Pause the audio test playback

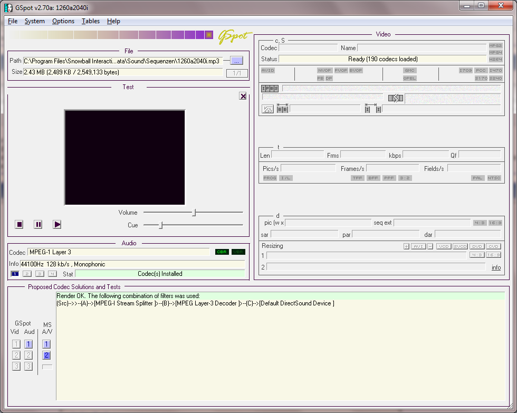click(x=38, y=225)
